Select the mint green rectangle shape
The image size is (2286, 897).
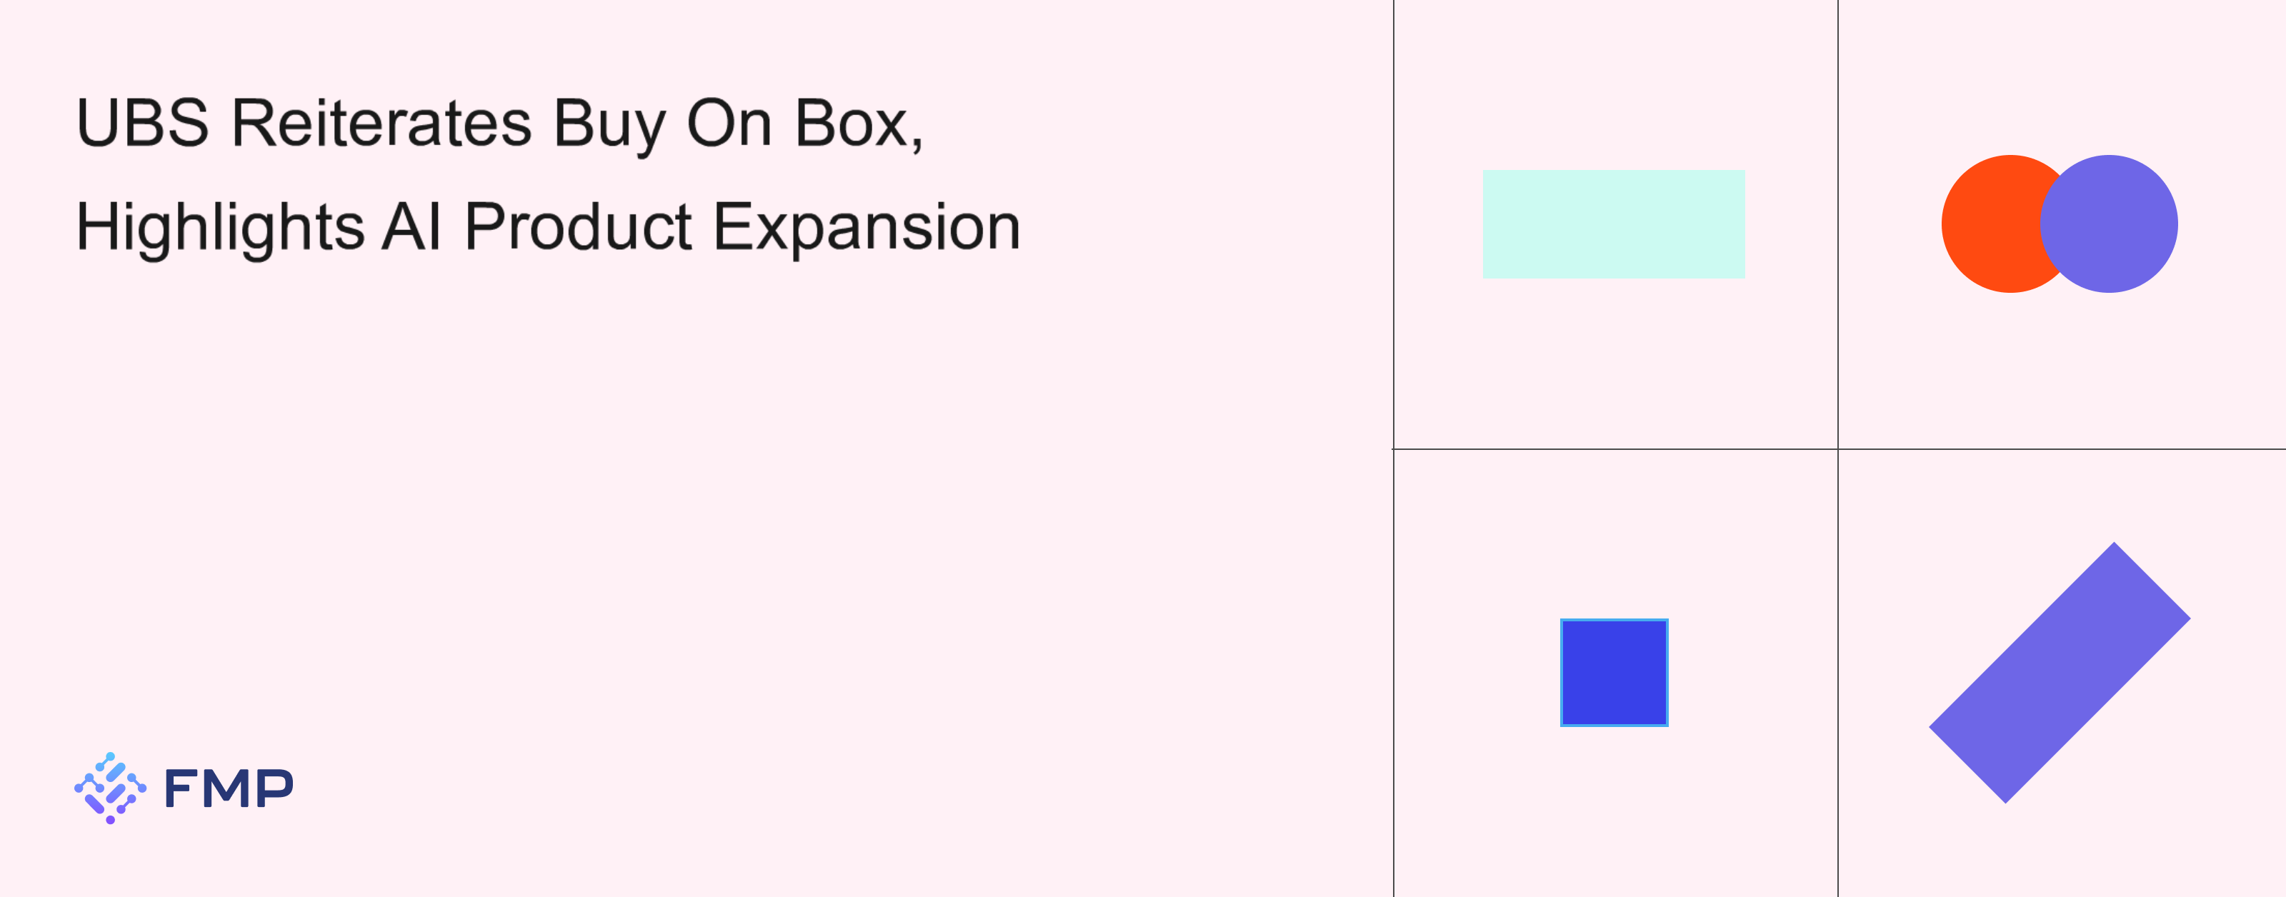coord(1613,224)
